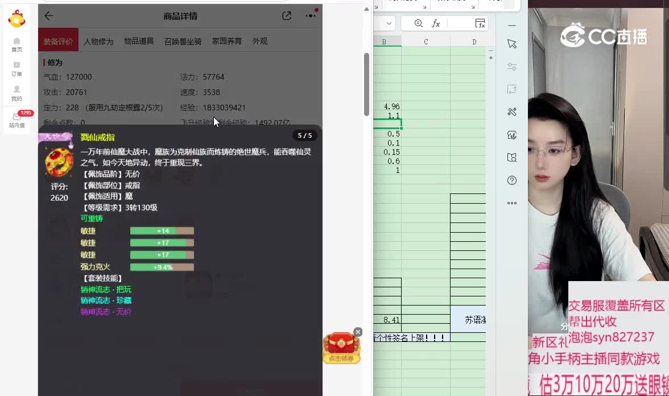Switch to the 外观 tab
The width and height of the screenshot is (669, 396).
[x=260, y=42]
